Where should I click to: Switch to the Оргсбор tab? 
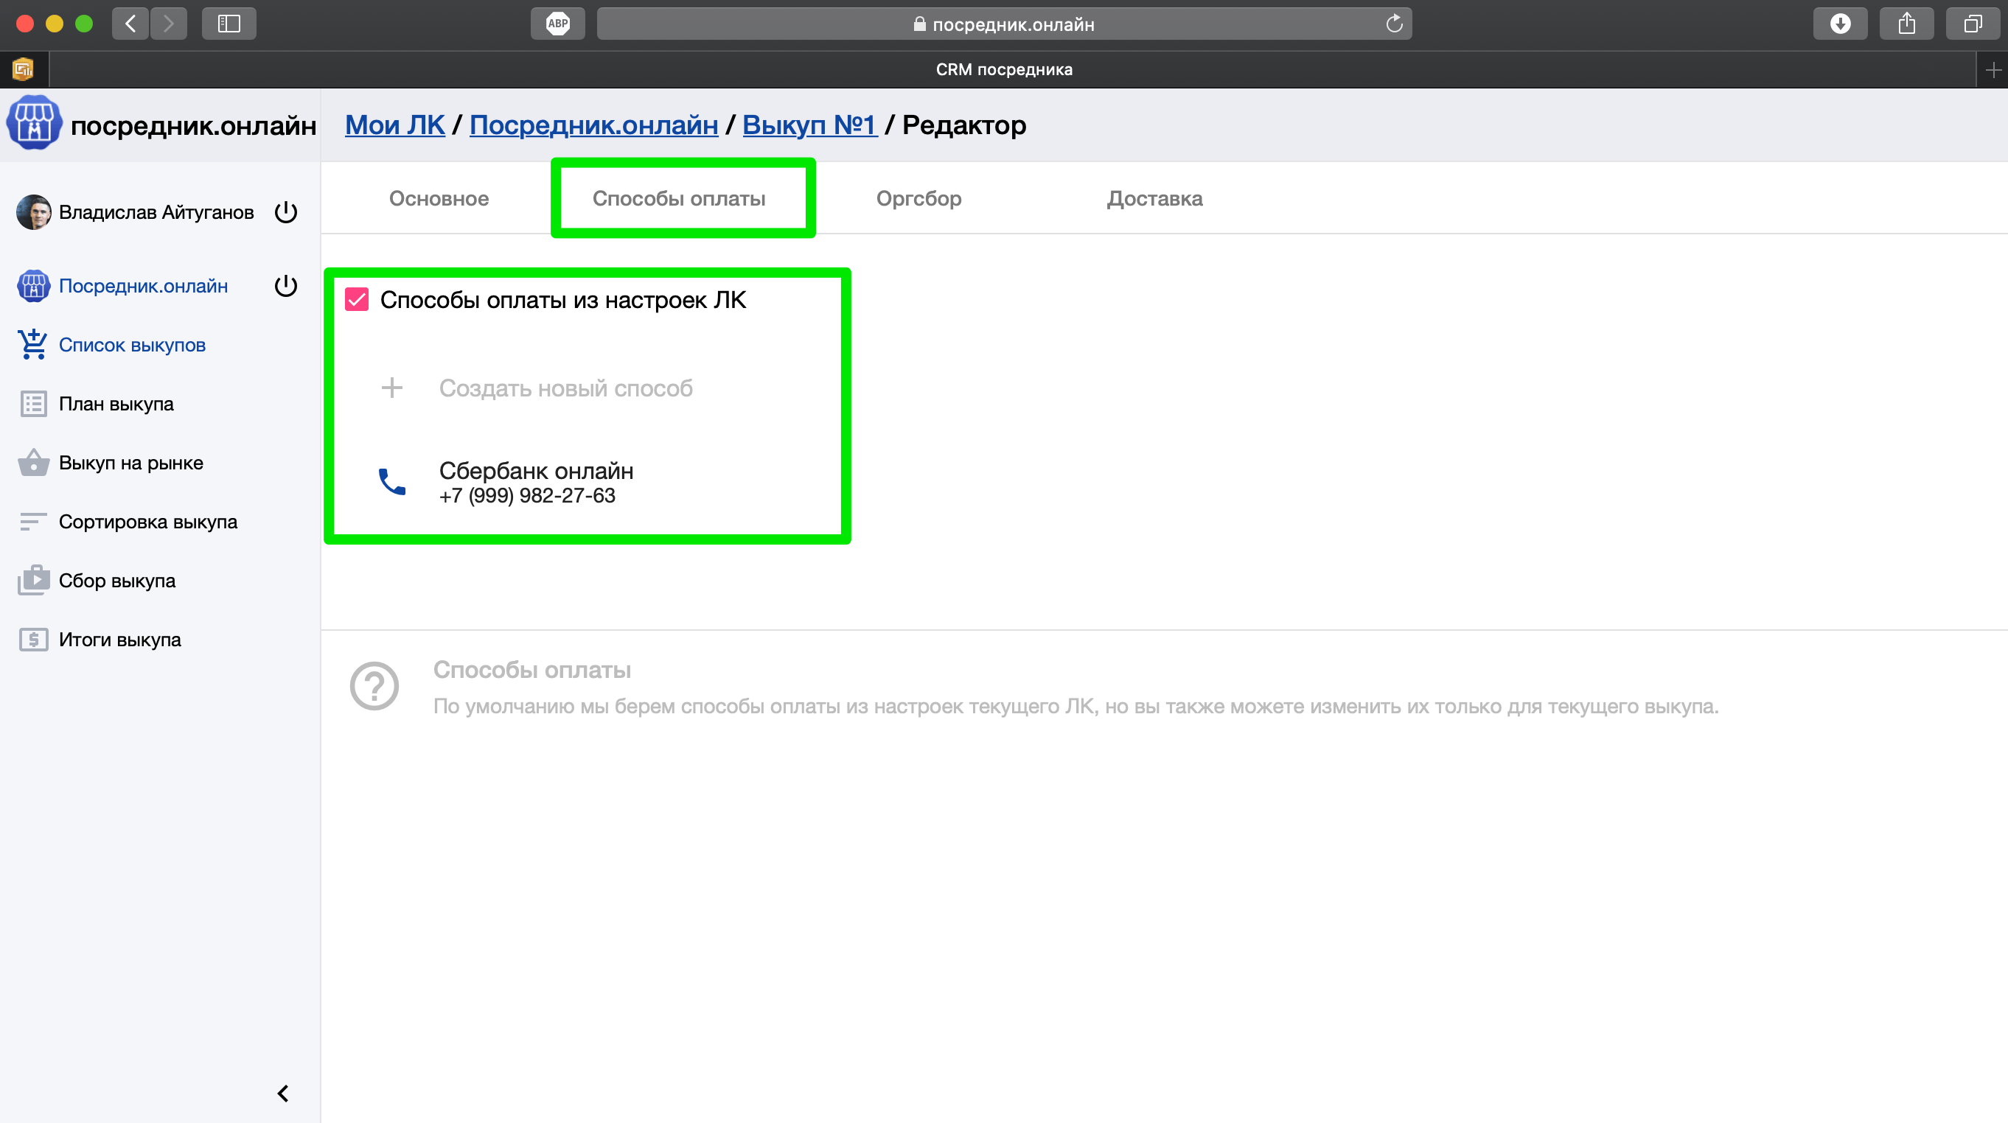pyautogui.click(x=918, y=199)
